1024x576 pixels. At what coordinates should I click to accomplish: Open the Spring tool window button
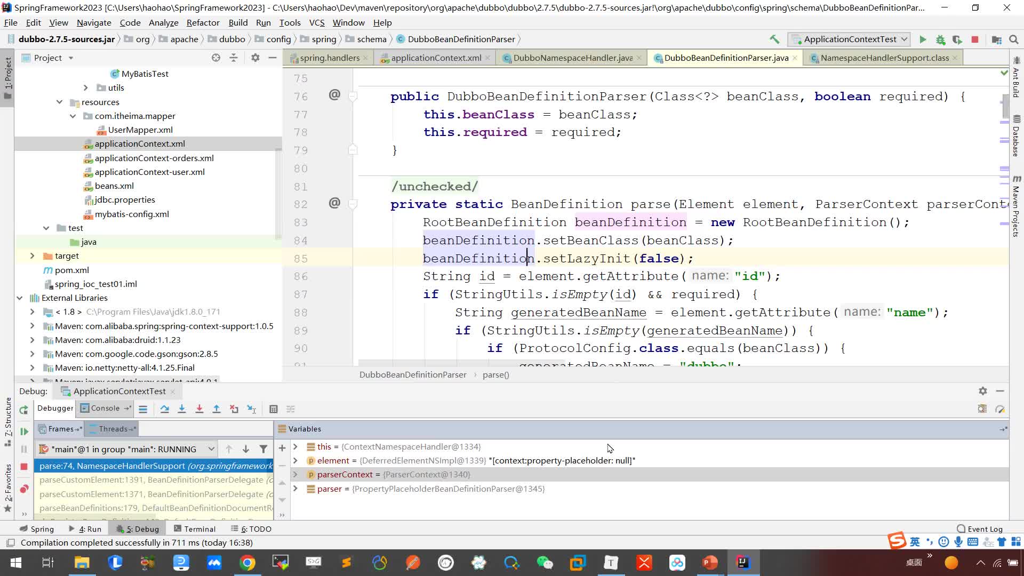(x=37, y=529)
